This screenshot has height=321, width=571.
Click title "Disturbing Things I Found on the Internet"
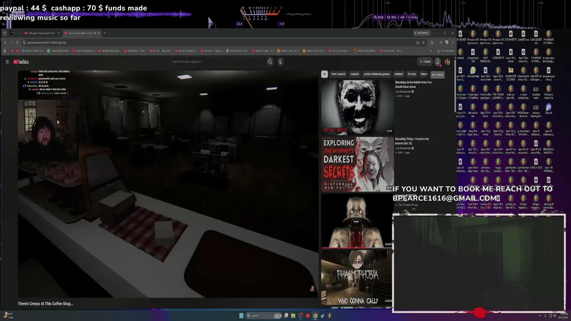point(412,141)
